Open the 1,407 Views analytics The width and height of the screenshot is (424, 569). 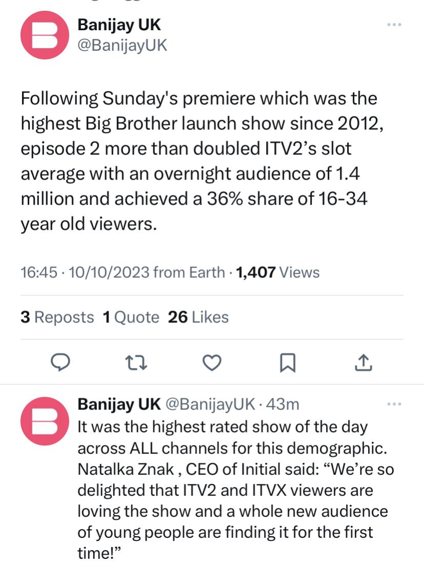276,272
